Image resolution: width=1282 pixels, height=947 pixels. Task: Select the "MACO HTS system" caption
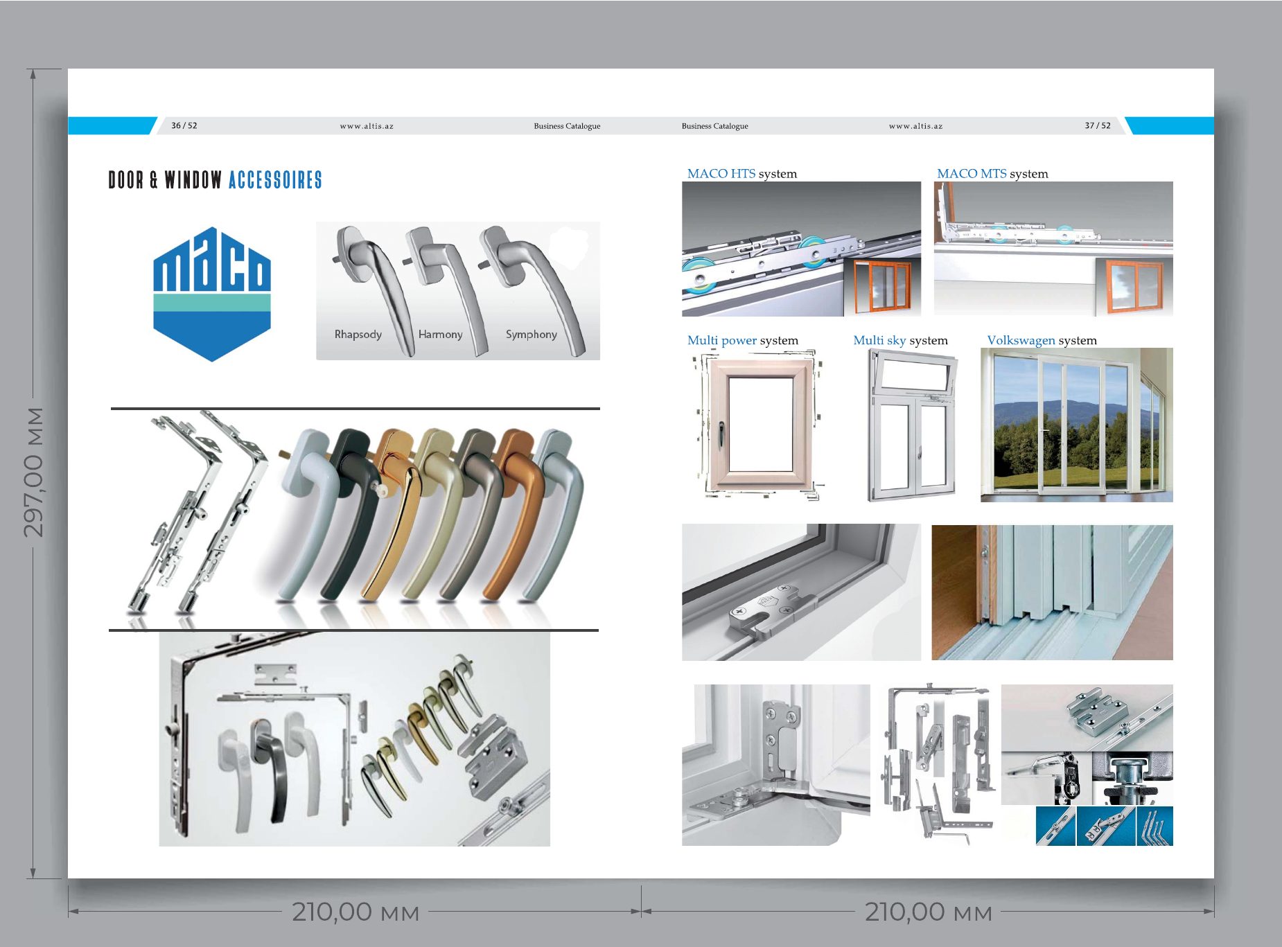tap(742, 173)
